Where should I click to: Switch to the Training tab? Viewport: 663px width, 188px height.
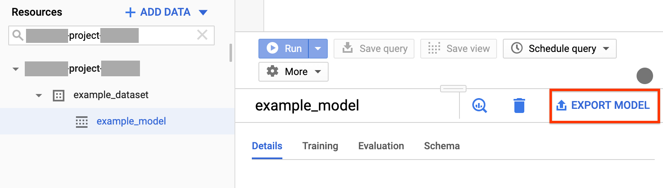320,146
